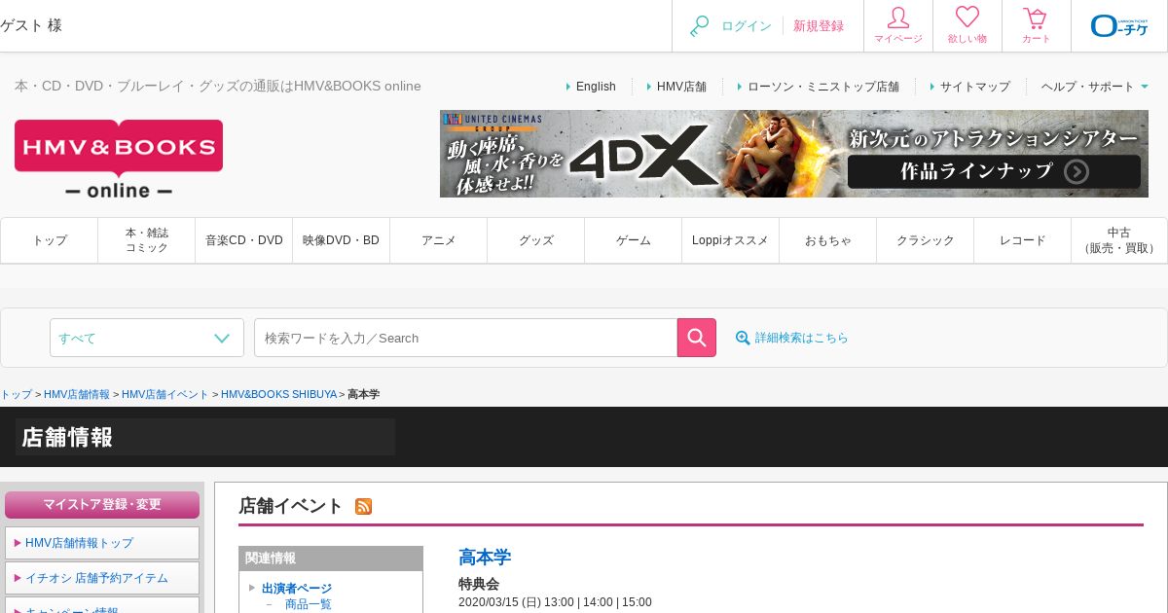Open the 商品一覧 link
This screenshot has height=613, width=1168.
point(309,604)
